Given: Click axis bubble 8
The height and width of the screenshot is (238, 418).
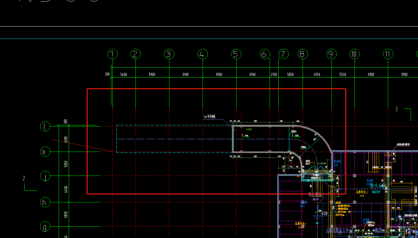Looking at the screenshot, I should coord(303,54).
